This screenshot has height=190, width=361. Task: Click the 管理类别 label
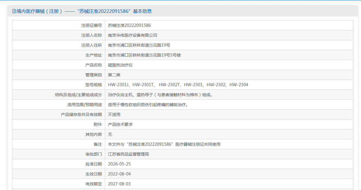point(94,75)
